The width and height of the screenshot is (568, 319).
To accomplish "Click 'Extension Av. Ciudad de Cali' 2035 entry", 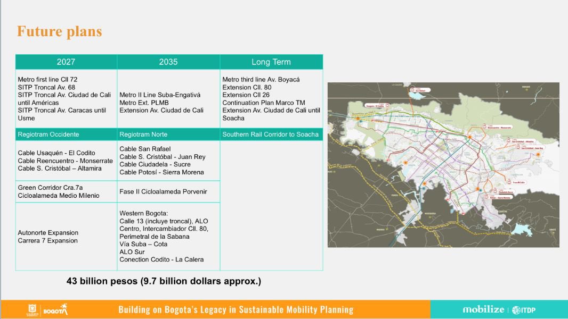I will 161,110.
